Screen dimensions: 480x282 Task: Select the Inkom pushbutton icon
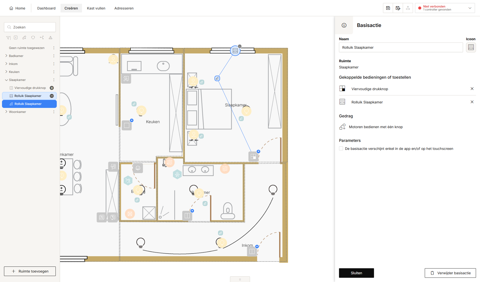click(252, 252)
